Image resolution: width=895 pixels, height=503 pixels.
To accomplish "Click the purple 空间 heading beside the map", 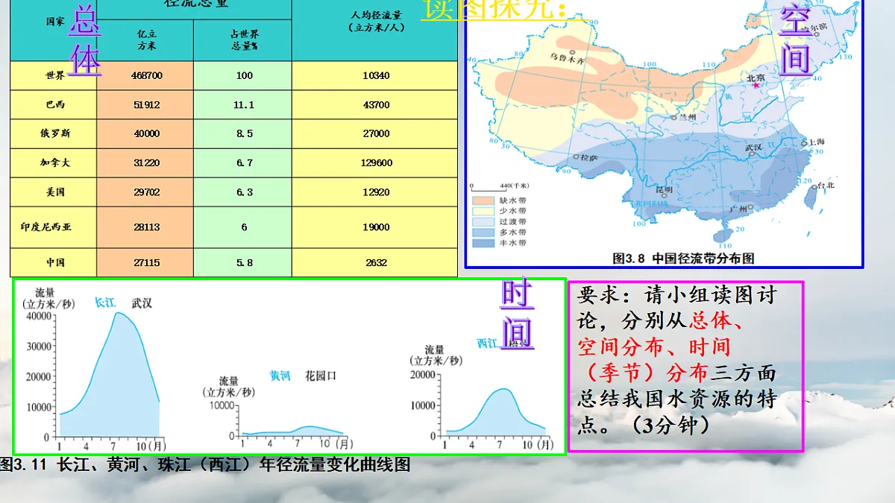I will pyautogui.click(x=795, y=39).
